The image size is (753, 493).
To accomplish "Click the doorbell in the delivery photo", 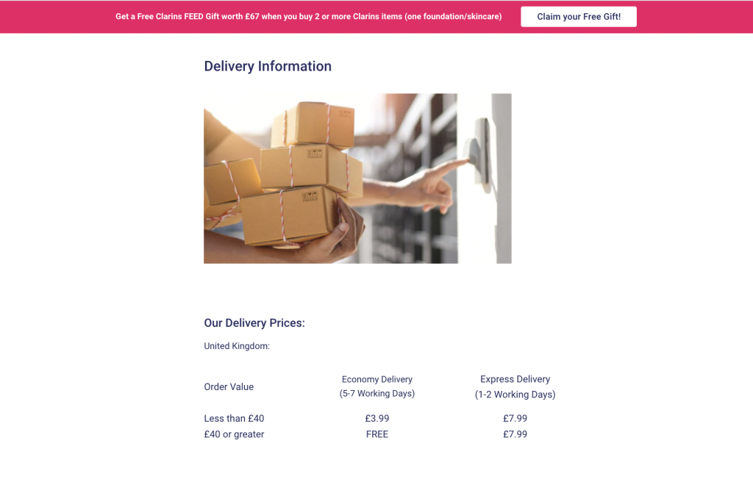I will pyautogui.click(x=481, y=151).
